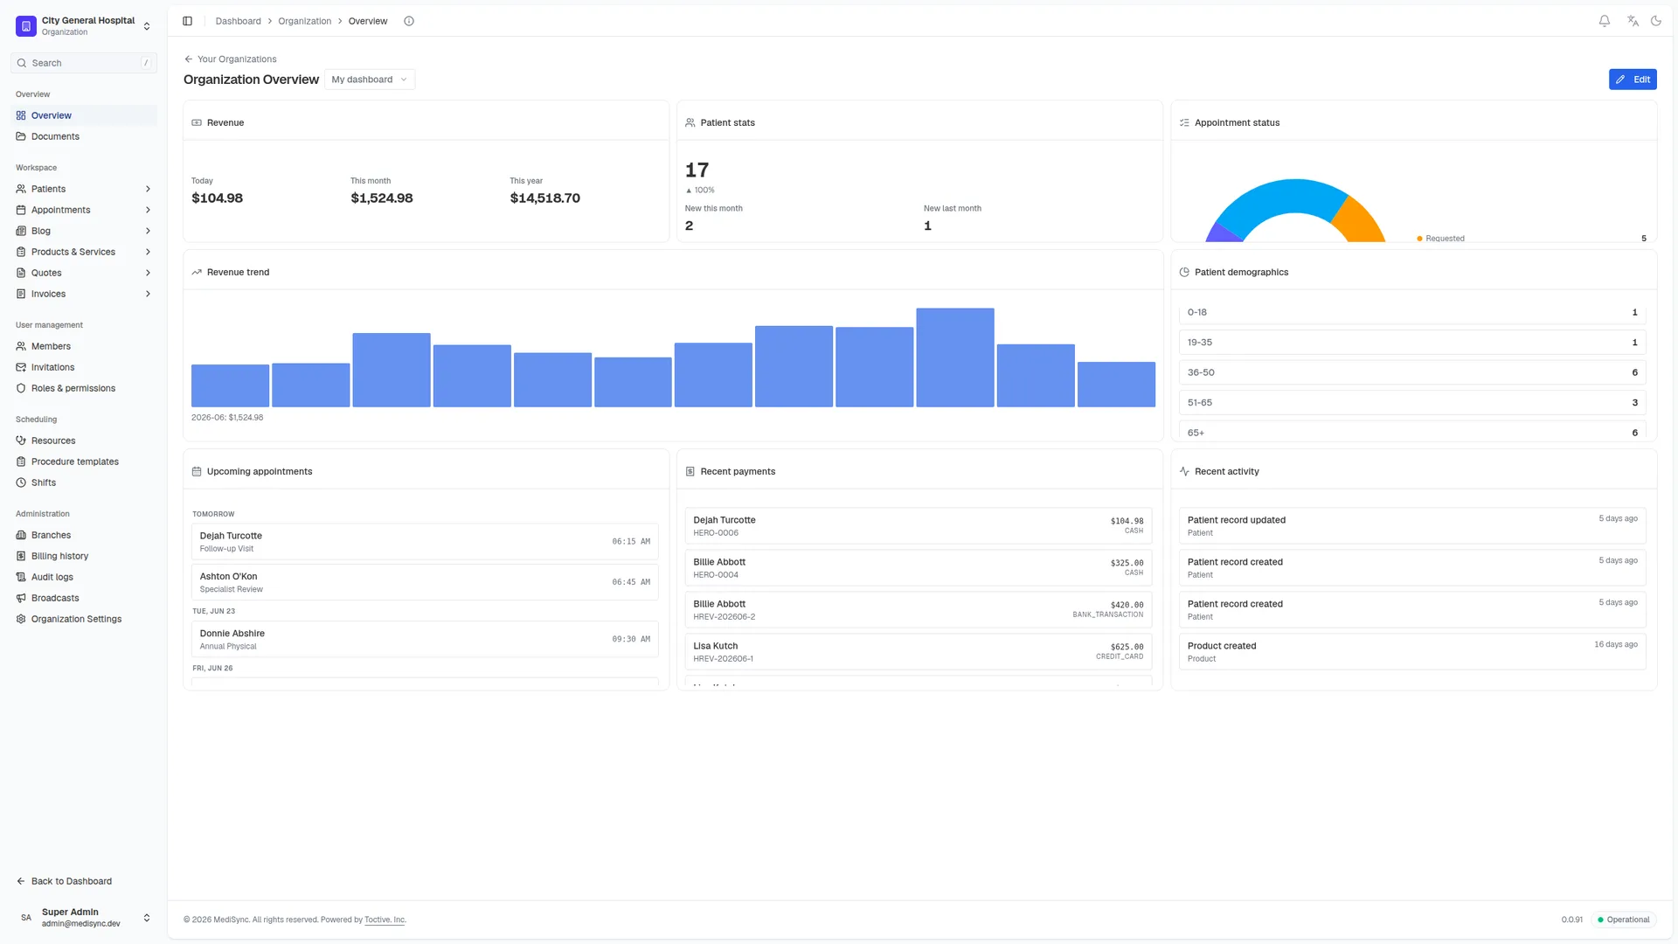Click the Appointments calendar icon in sidebar
The height and width of the screenshot is (944, 1678).
coord(21,210)
